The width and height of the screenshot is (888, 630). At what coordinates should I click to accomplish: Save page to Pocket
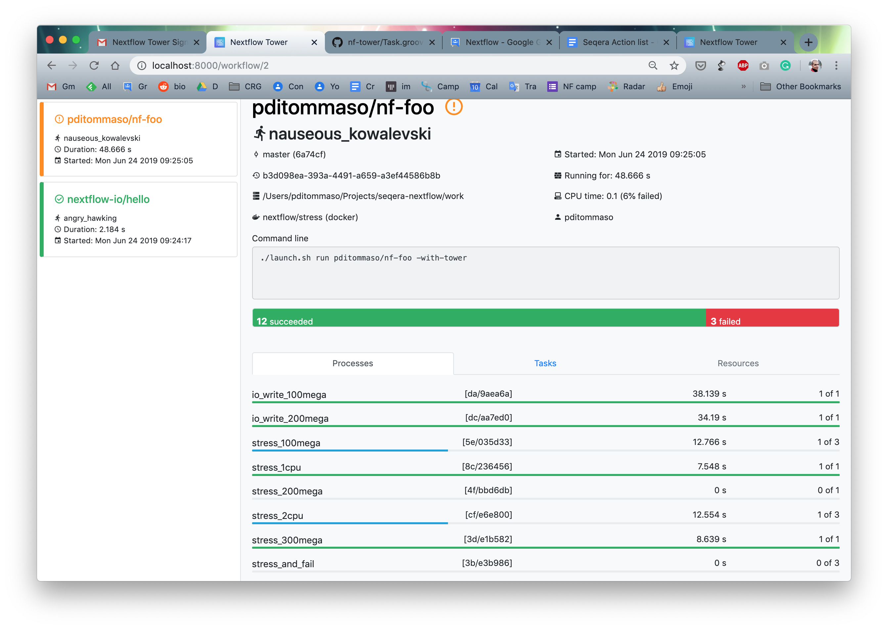click(x=700, y=65)
